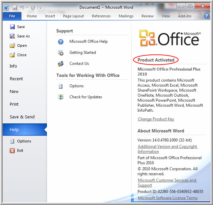213x205 pixels.
Task: Click the Tools for Working With Office heading
Action: (88, 75)
